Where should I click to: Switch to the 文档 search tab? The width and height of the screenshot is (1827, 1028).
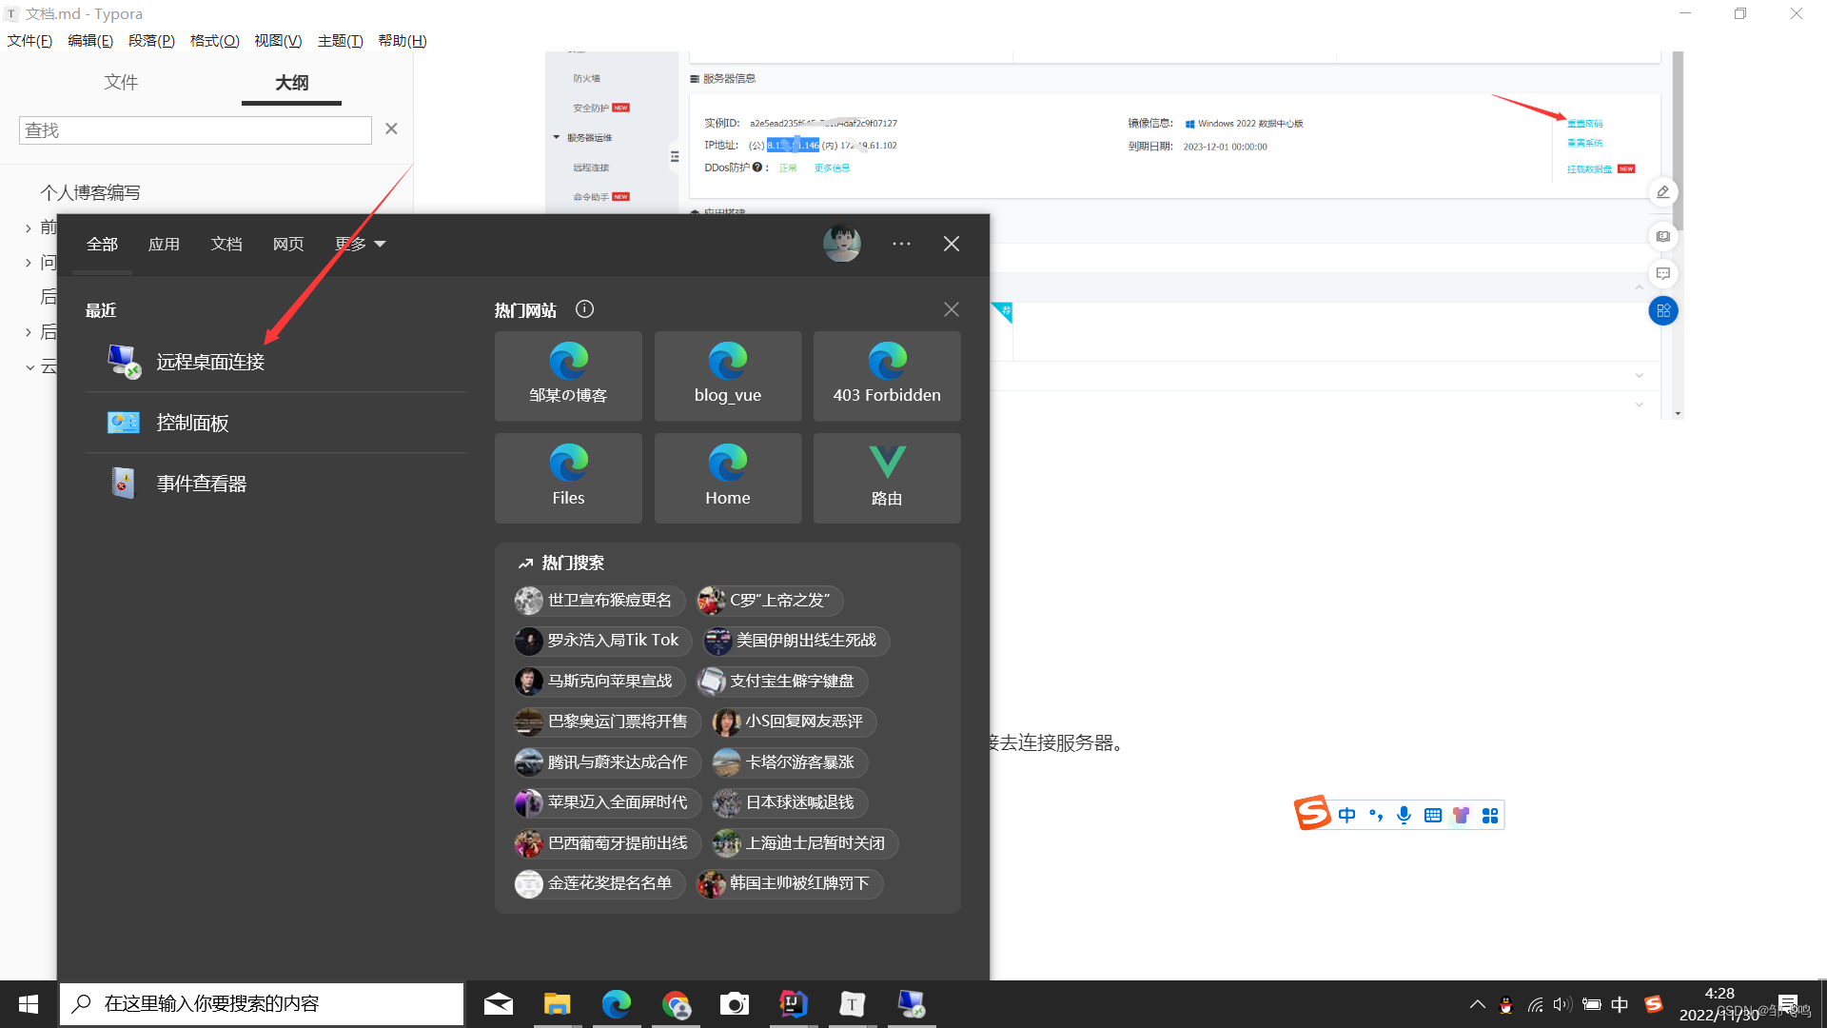(226, 244)
